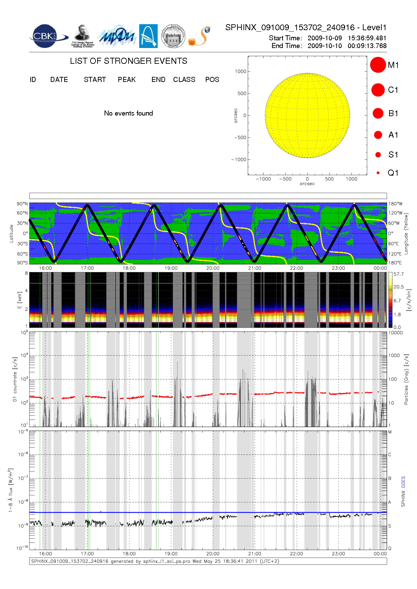This screenshot has height=589, width=417.
Task: Click the red S1 legend dot
Action: tap(378, 154)
